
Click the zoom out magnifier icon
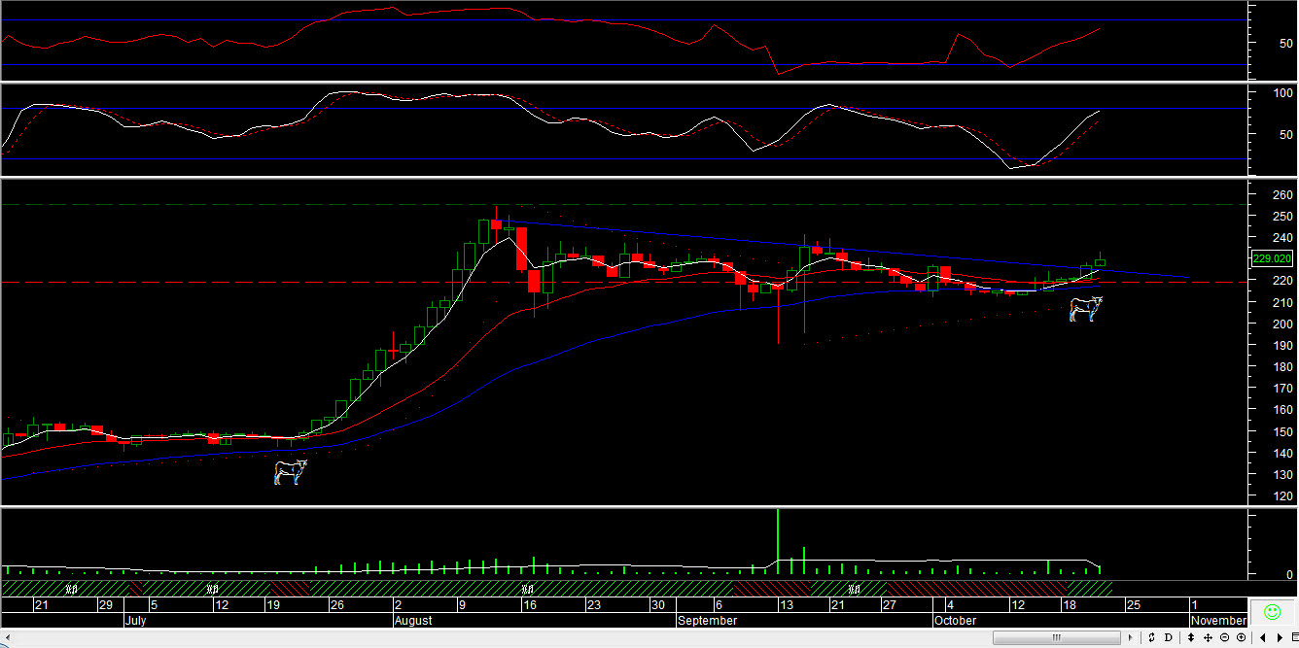1224,637
